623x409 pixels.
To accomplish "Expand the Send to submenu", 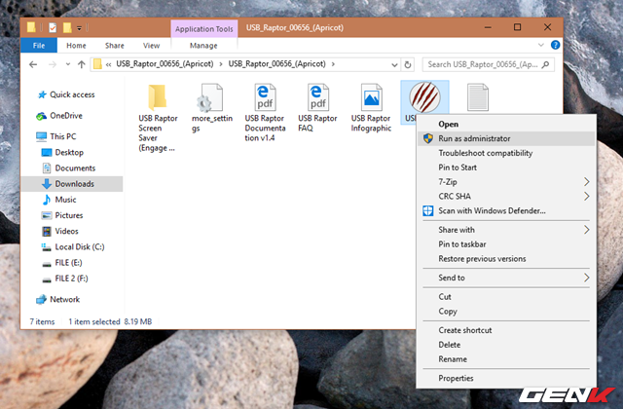I will [506, 278].
